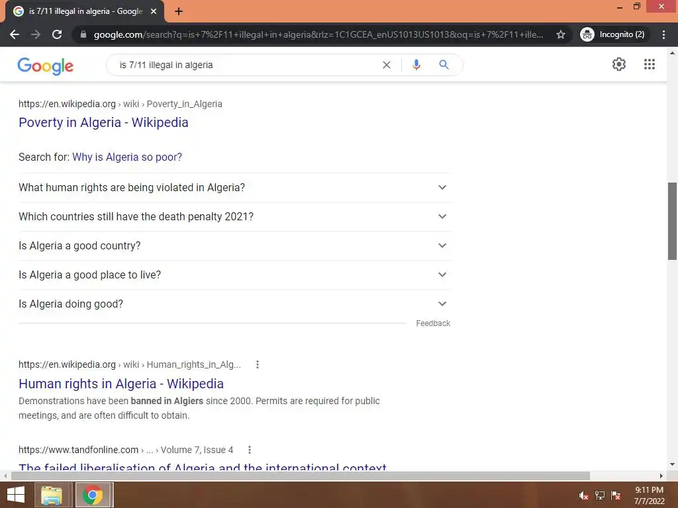The height and width of the screenshot is (508, 678).
Task: Expand the death penalty 2021 question
Action: (234, 216)
